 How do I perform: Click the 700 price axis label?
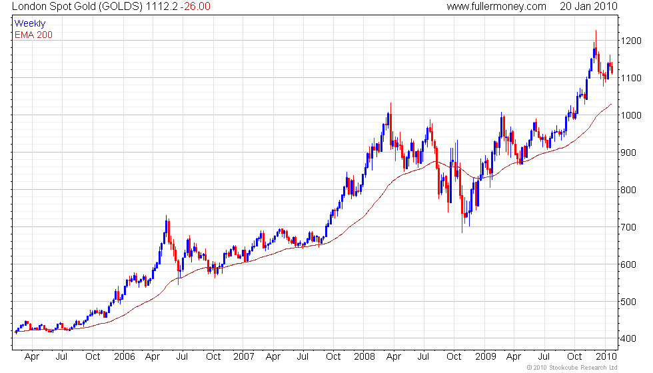[628, 227]
